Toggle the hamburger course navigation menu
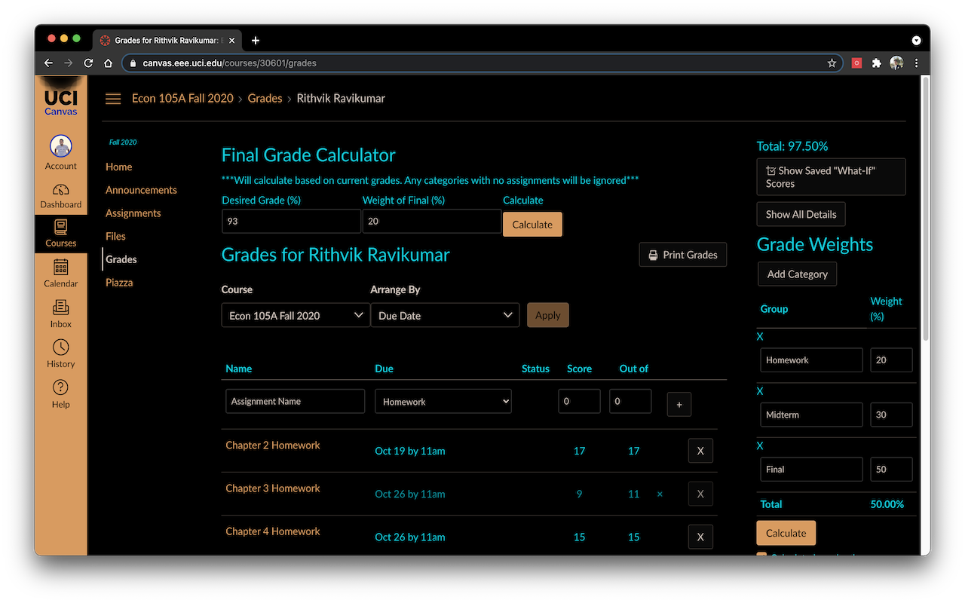Image resolution: width=965 pixels, height=603 pixels. (113, 99)
